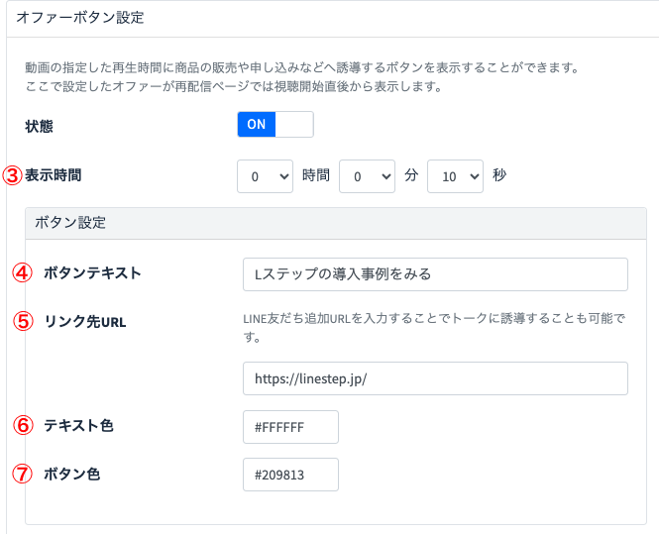Viewport: 659px width, 534px height.
Task: Toggle the 状態 ON switch
Action: pos(275,125)
